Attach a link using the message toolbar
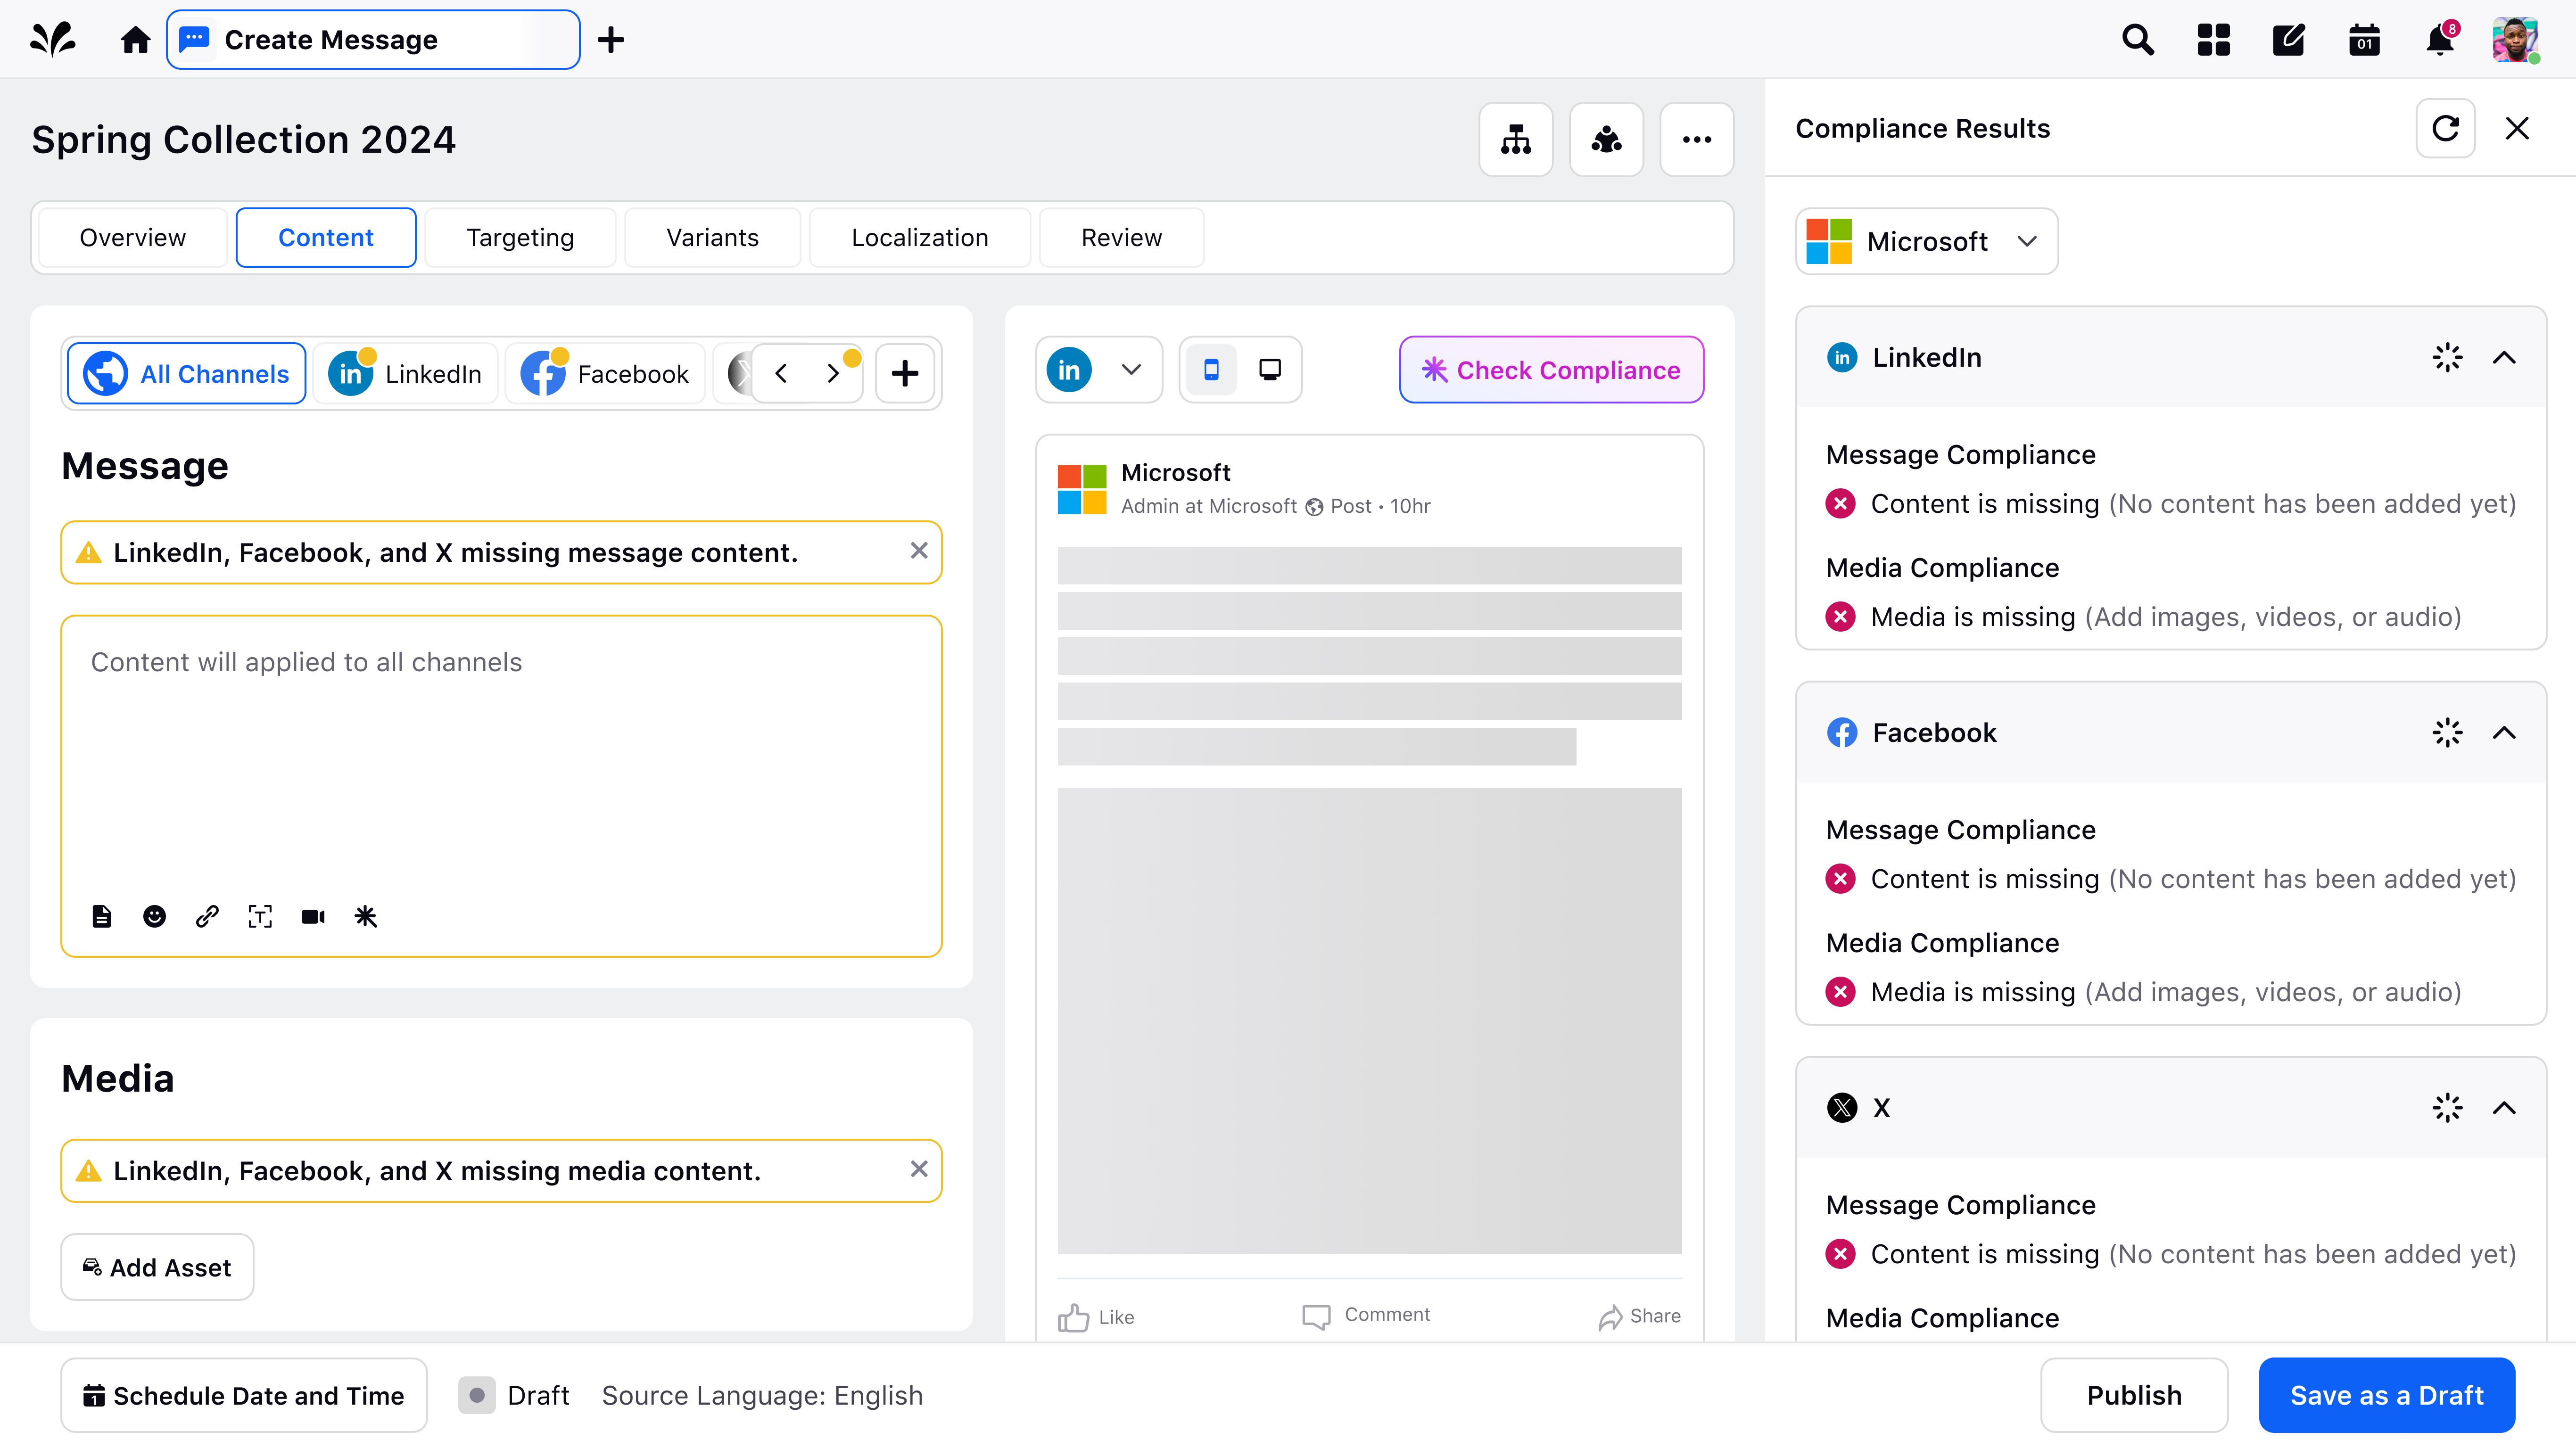 pos(207,916)
